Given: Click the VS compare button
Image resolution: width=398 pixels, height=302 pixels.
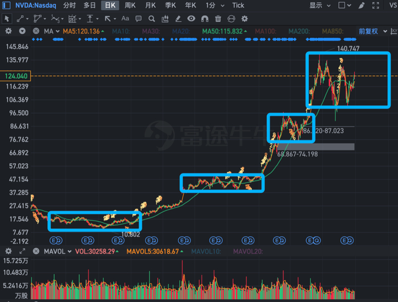Looking at the screenshot, I should click(x=393, y=5).
